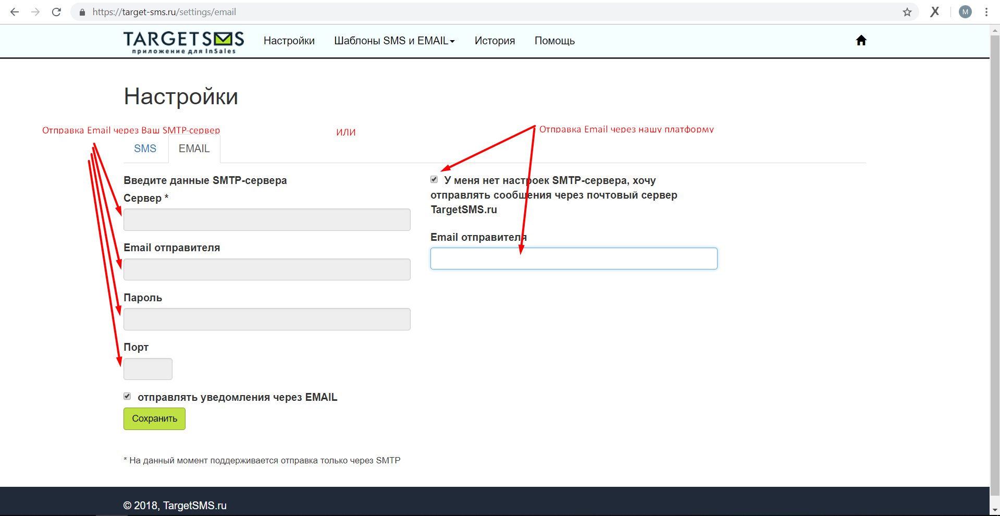Click the X extension icon in the toolbar
Viewport: 1000px width, 516px height.
click(x=935, y=12)
